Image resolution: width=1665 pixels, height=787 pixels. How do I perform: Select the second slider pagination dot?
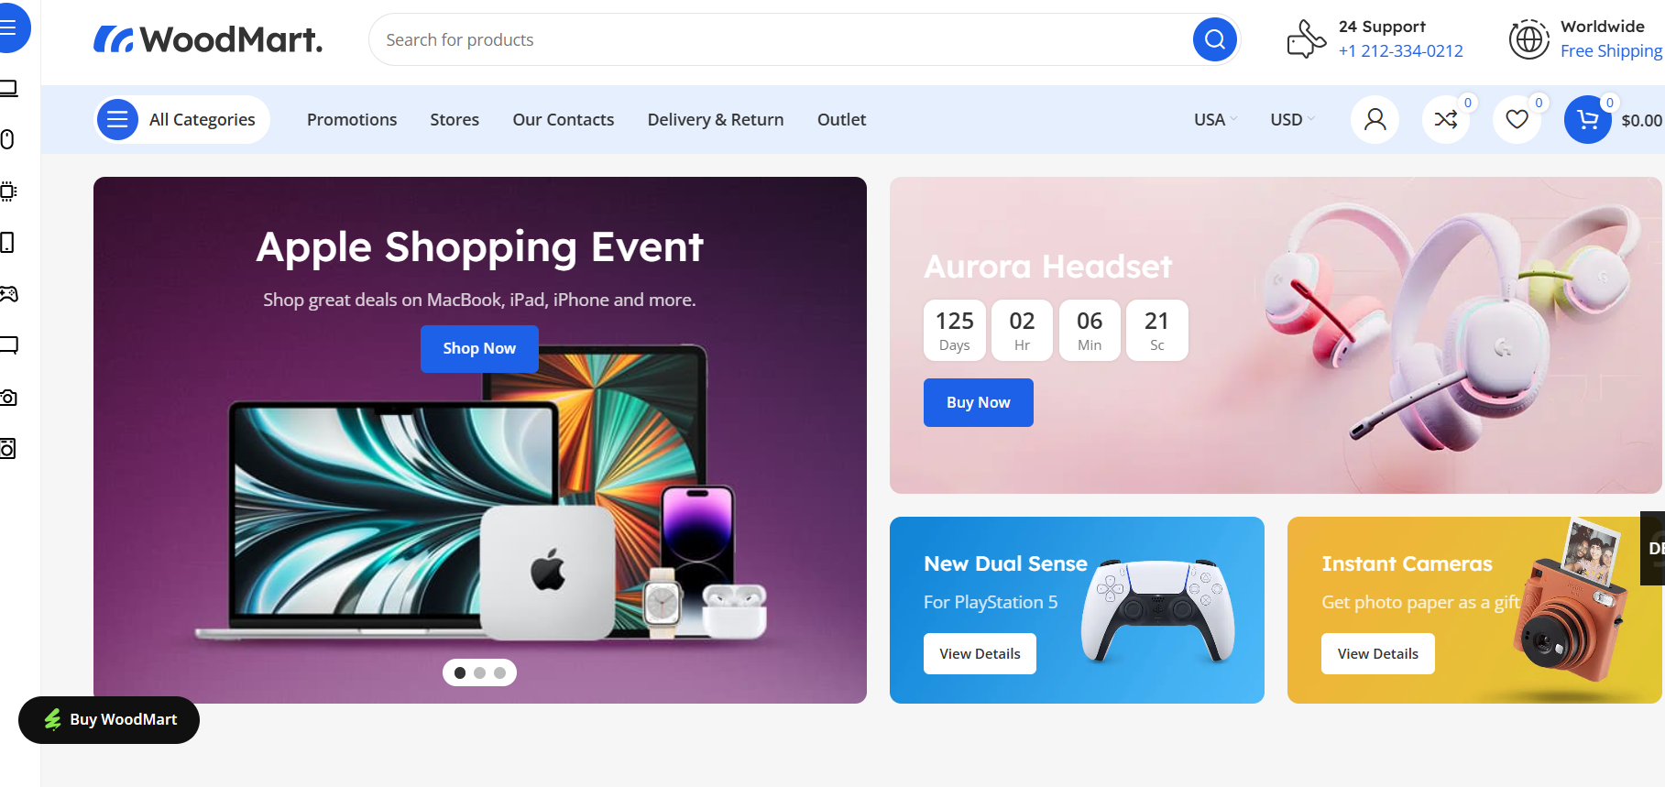click(x=479, y=672)
